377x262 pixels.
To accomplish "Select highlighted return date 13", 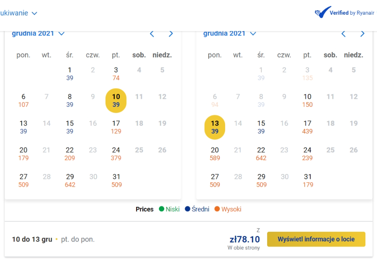I will [215, 127].
